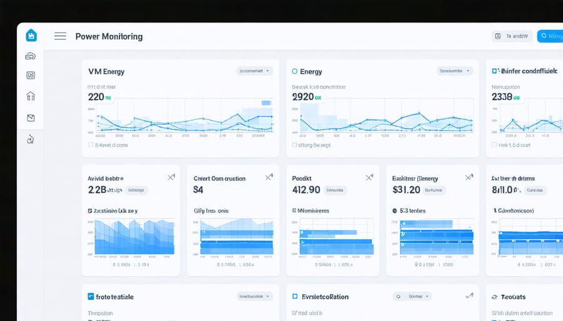Image resolution: width=563 pixels, height=321 pixels.
Task: Expand the Avivid babtre card via arrow icon
Action: coord(171,177)
